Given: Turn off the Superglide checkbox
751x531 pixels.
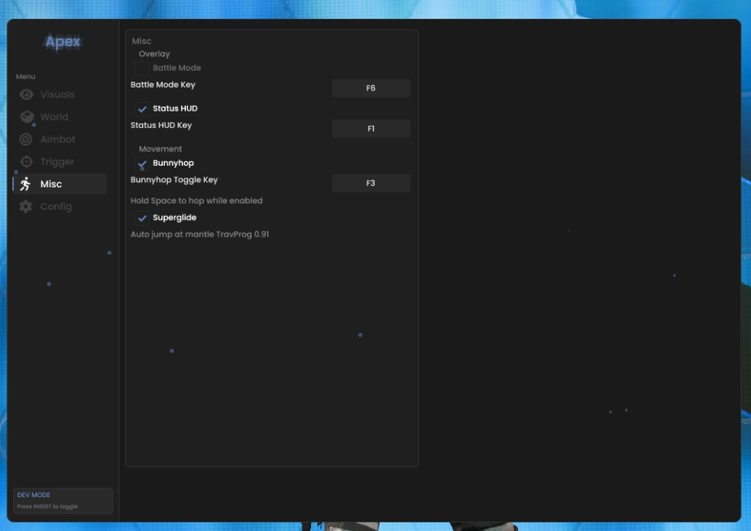Looking at the screenshot, I should (142, 218).
